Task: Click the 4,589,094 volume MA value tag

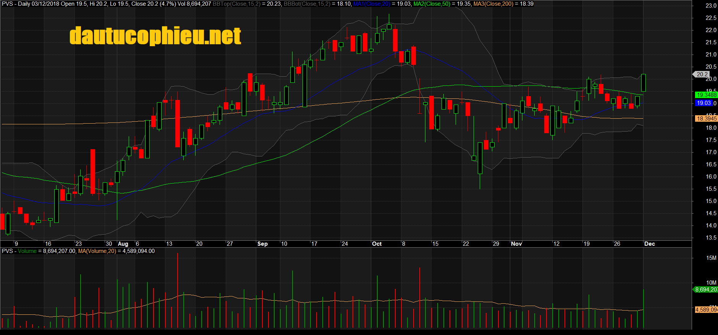Action: (x=706, y=310)
